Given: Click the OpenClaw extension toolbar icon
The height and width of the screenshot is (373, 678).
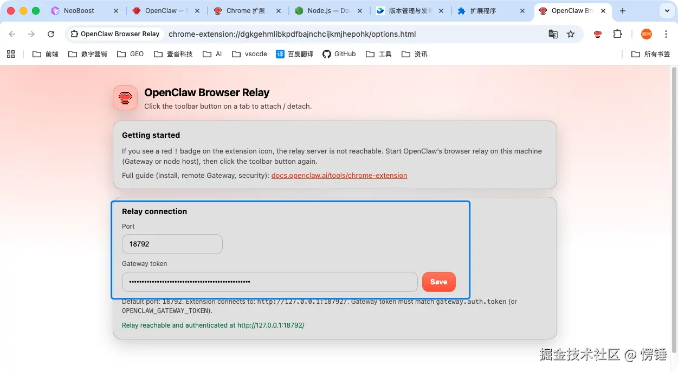Looking at the screenshot, I should 598,34.
